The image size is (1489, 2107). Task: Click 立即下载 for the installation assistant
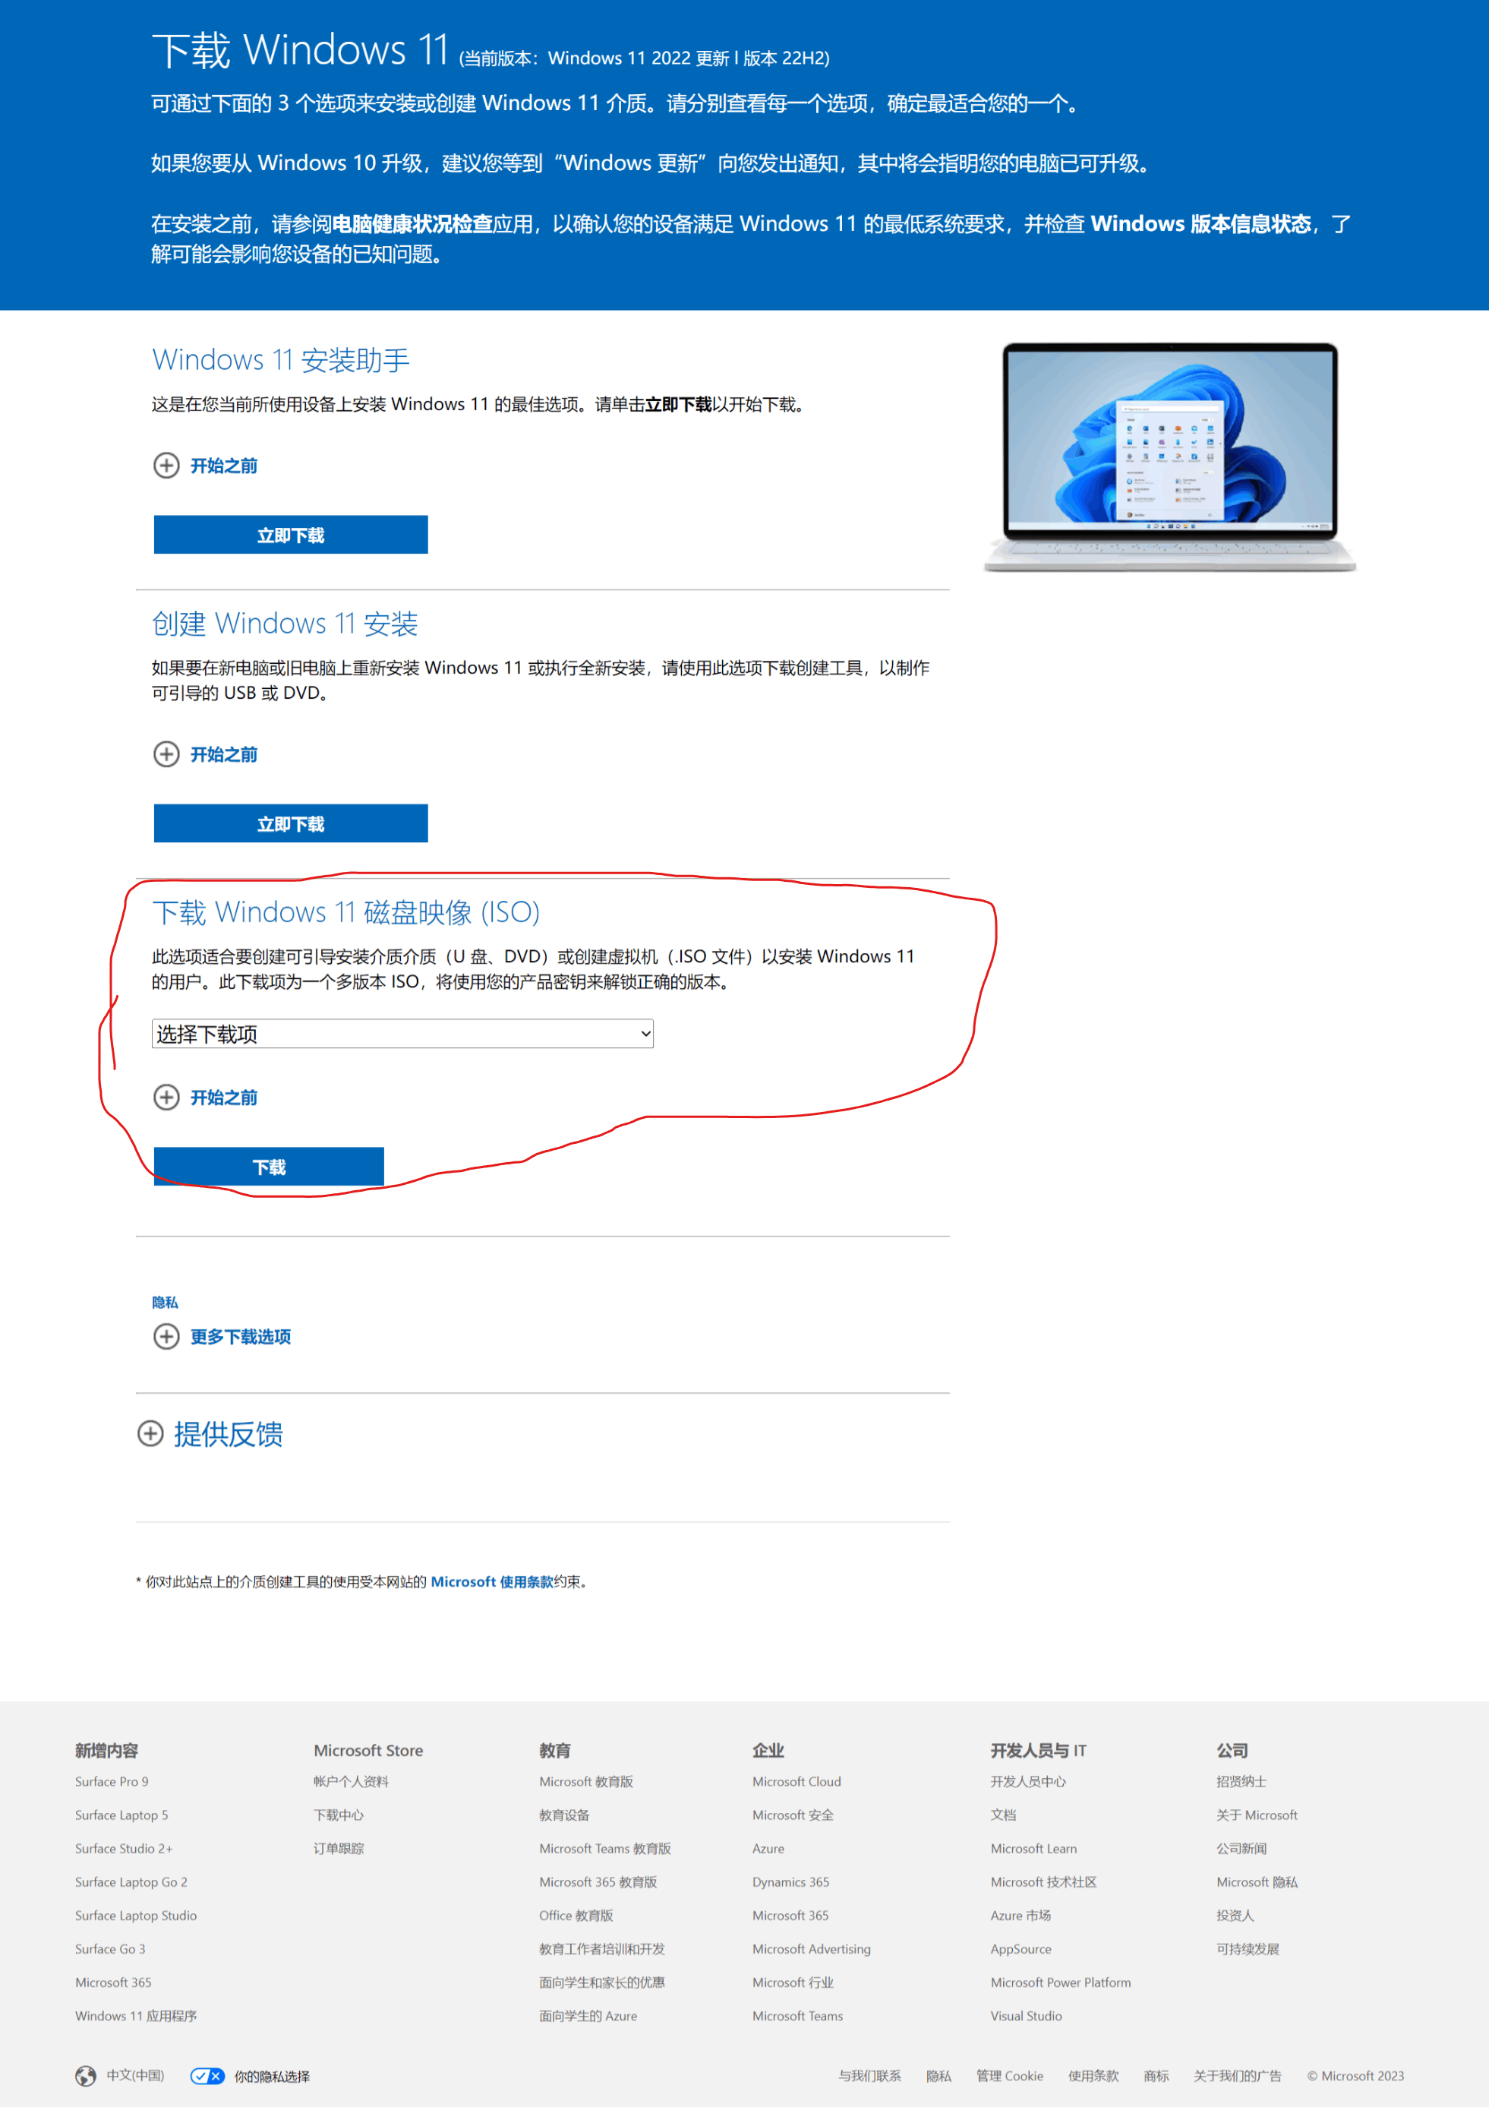(290, 535)
